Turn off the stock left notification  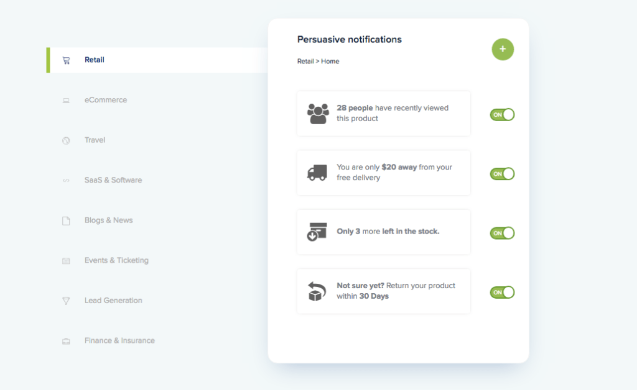pos(502,233)
